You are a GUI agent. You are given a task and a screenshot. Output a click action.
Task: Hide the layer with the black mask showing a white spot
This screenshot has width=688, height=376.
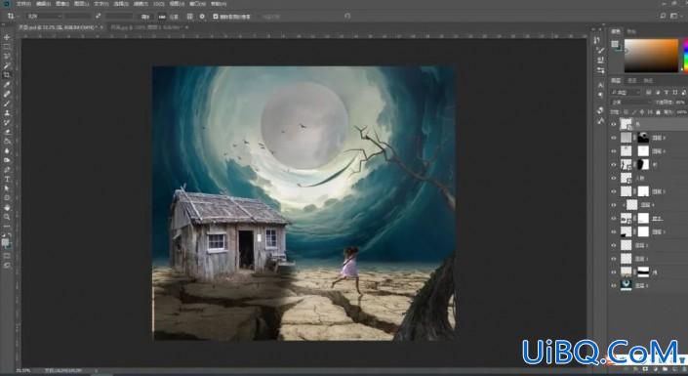[x=614, y=138]
